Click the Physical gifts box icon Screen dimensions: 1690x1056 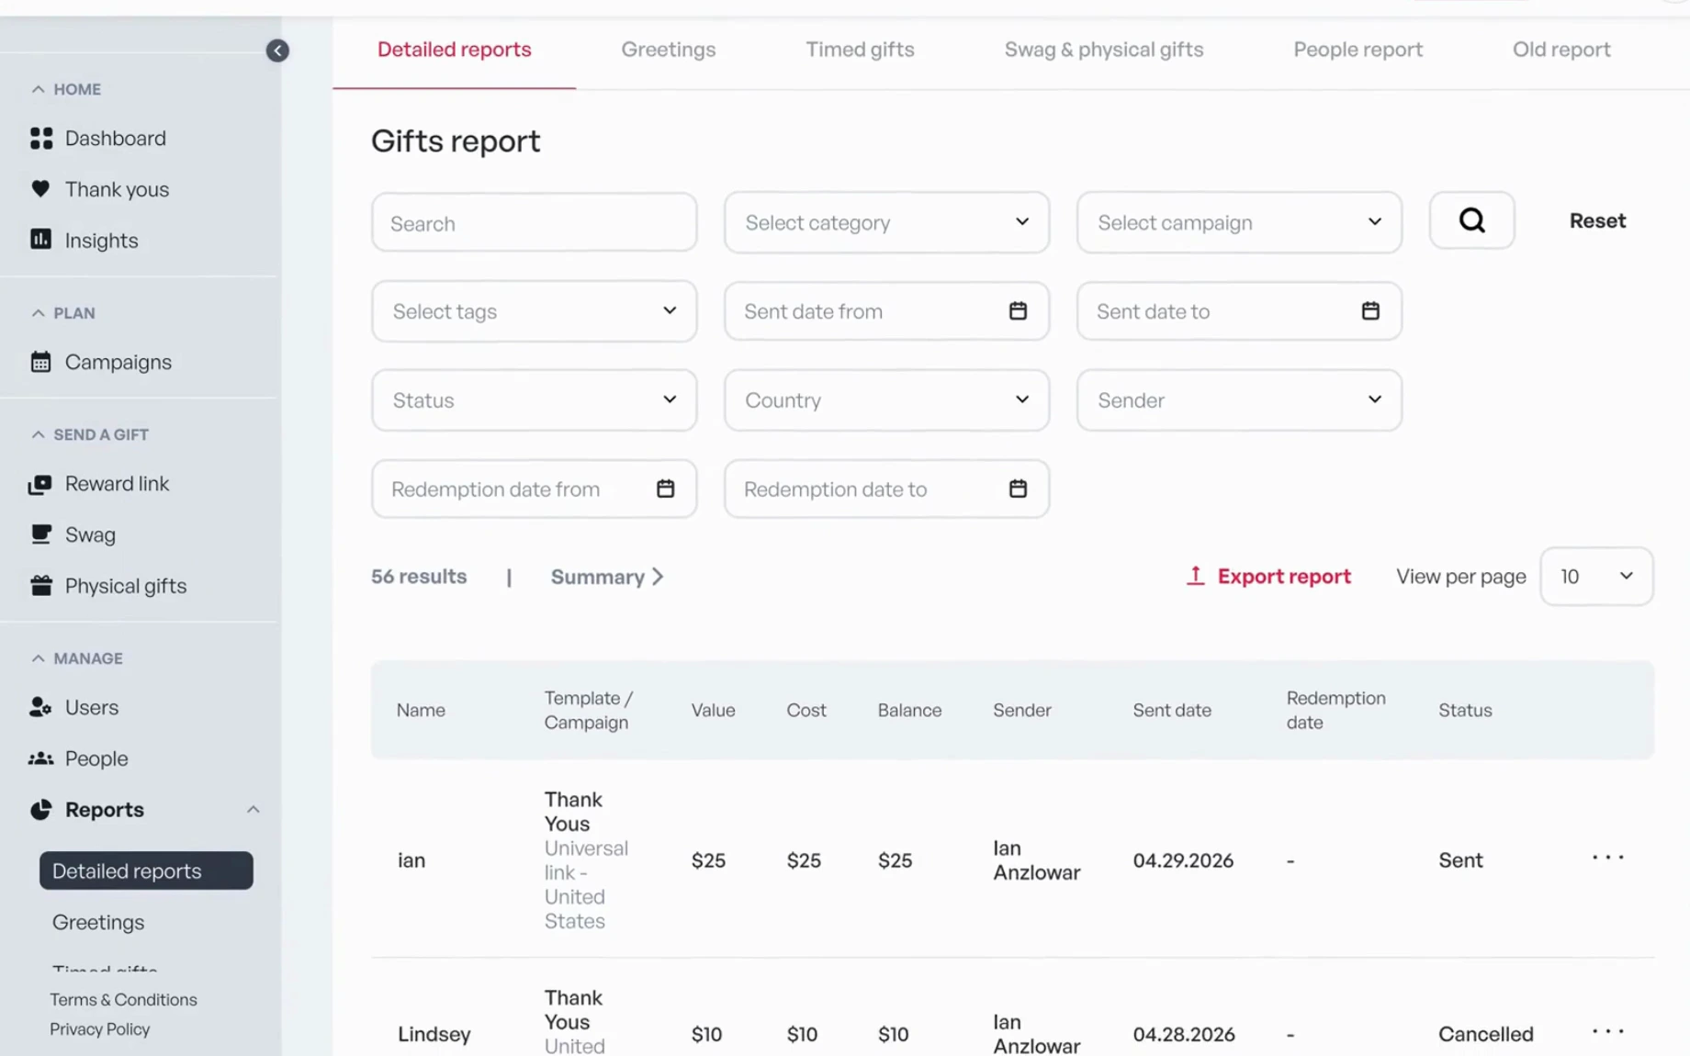pos(40,586)
